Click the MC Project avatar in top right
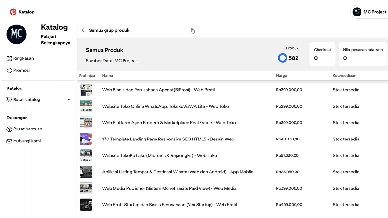 357,12
